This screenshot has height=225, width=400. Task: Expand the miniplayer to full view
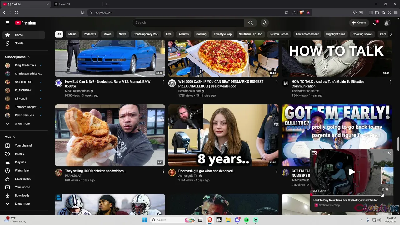pos(314,153)
